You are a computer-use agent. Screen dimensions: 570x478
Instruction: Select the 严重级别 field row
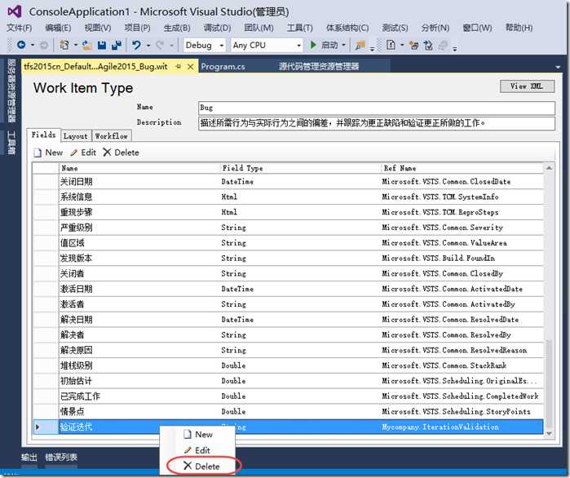point(289,228)
